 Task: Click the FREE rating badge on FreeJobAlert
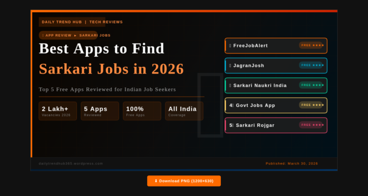point(311,45)
